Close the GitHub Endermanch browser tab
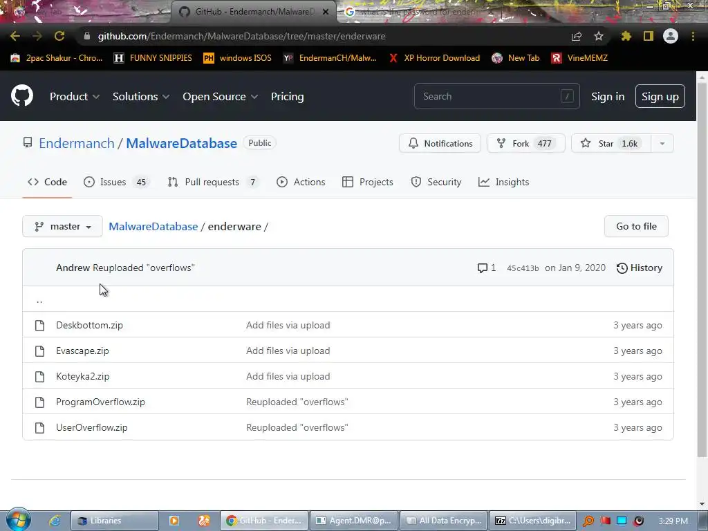 (326, 12)
